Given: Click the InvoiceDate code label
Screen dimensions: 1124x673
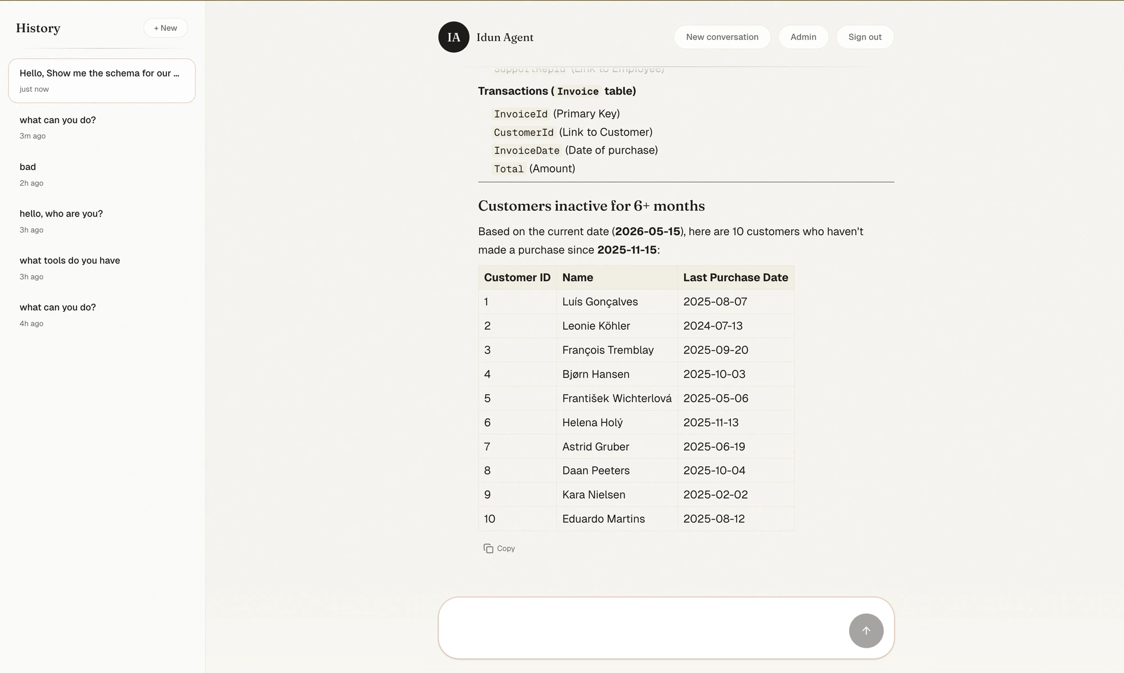Looking at the screenshot, I should coord(526,151).
